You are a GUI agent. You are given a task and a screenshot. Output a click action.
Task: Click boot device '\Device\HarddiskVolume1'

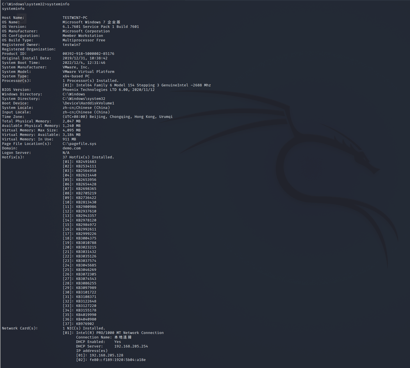tap(88, 103)
